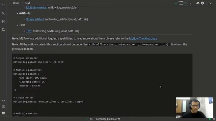The height and width of the screenshot is (121, 216).
Task: Open the variables {x} panel
Action: pos(4,21)
